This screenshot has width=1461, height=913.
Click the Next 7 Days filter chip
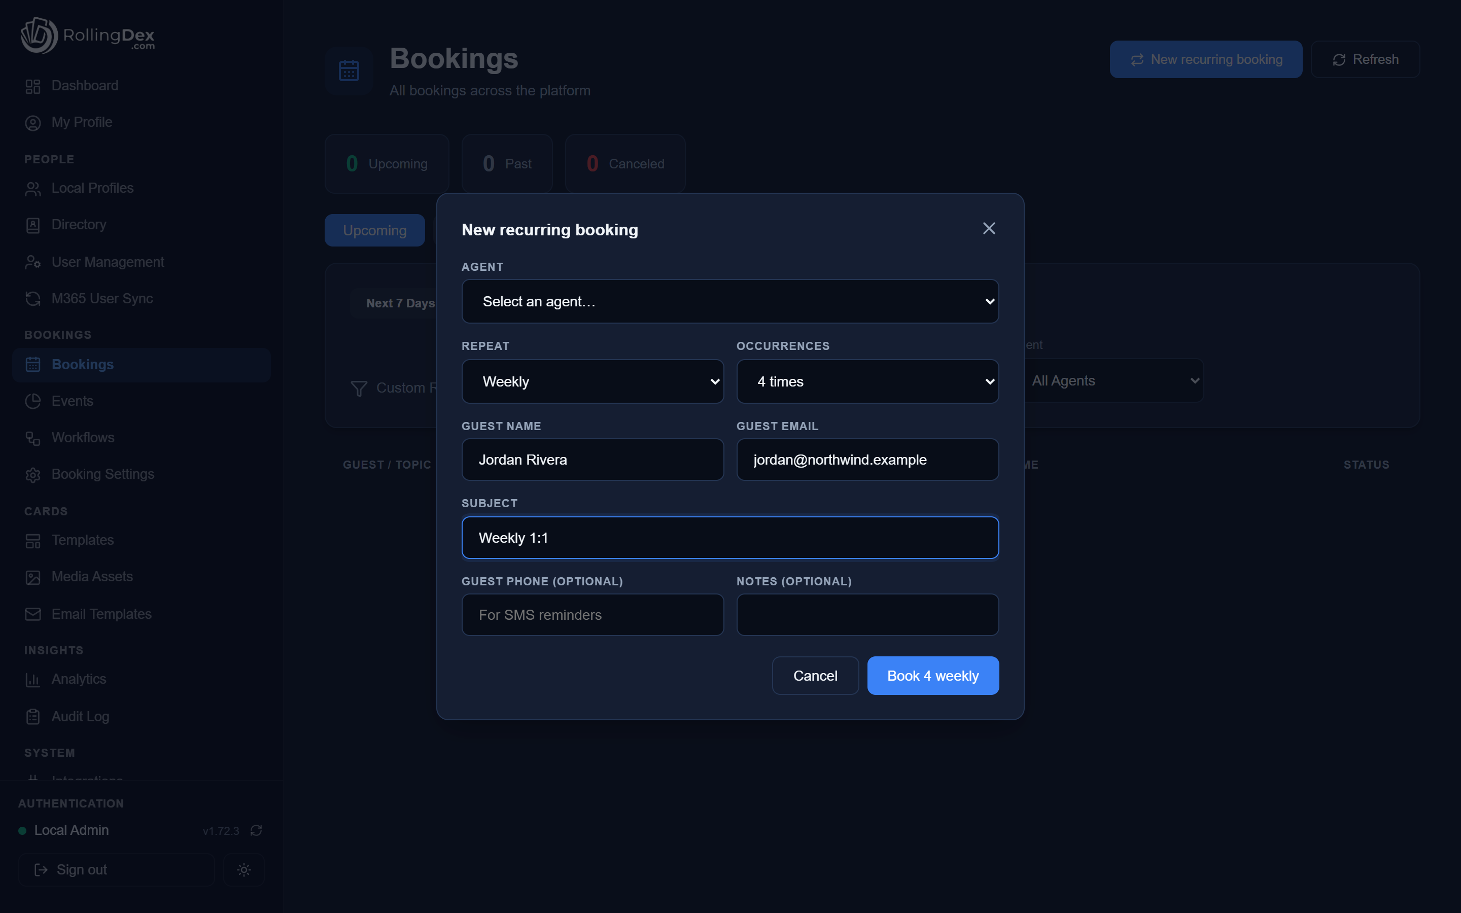[x=400, y=303]
